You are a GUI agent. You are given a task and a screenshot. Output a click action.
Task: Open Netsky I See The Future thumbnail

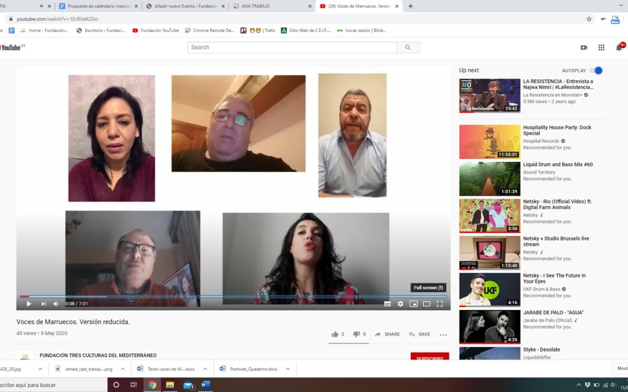click(x=490, y=290)
